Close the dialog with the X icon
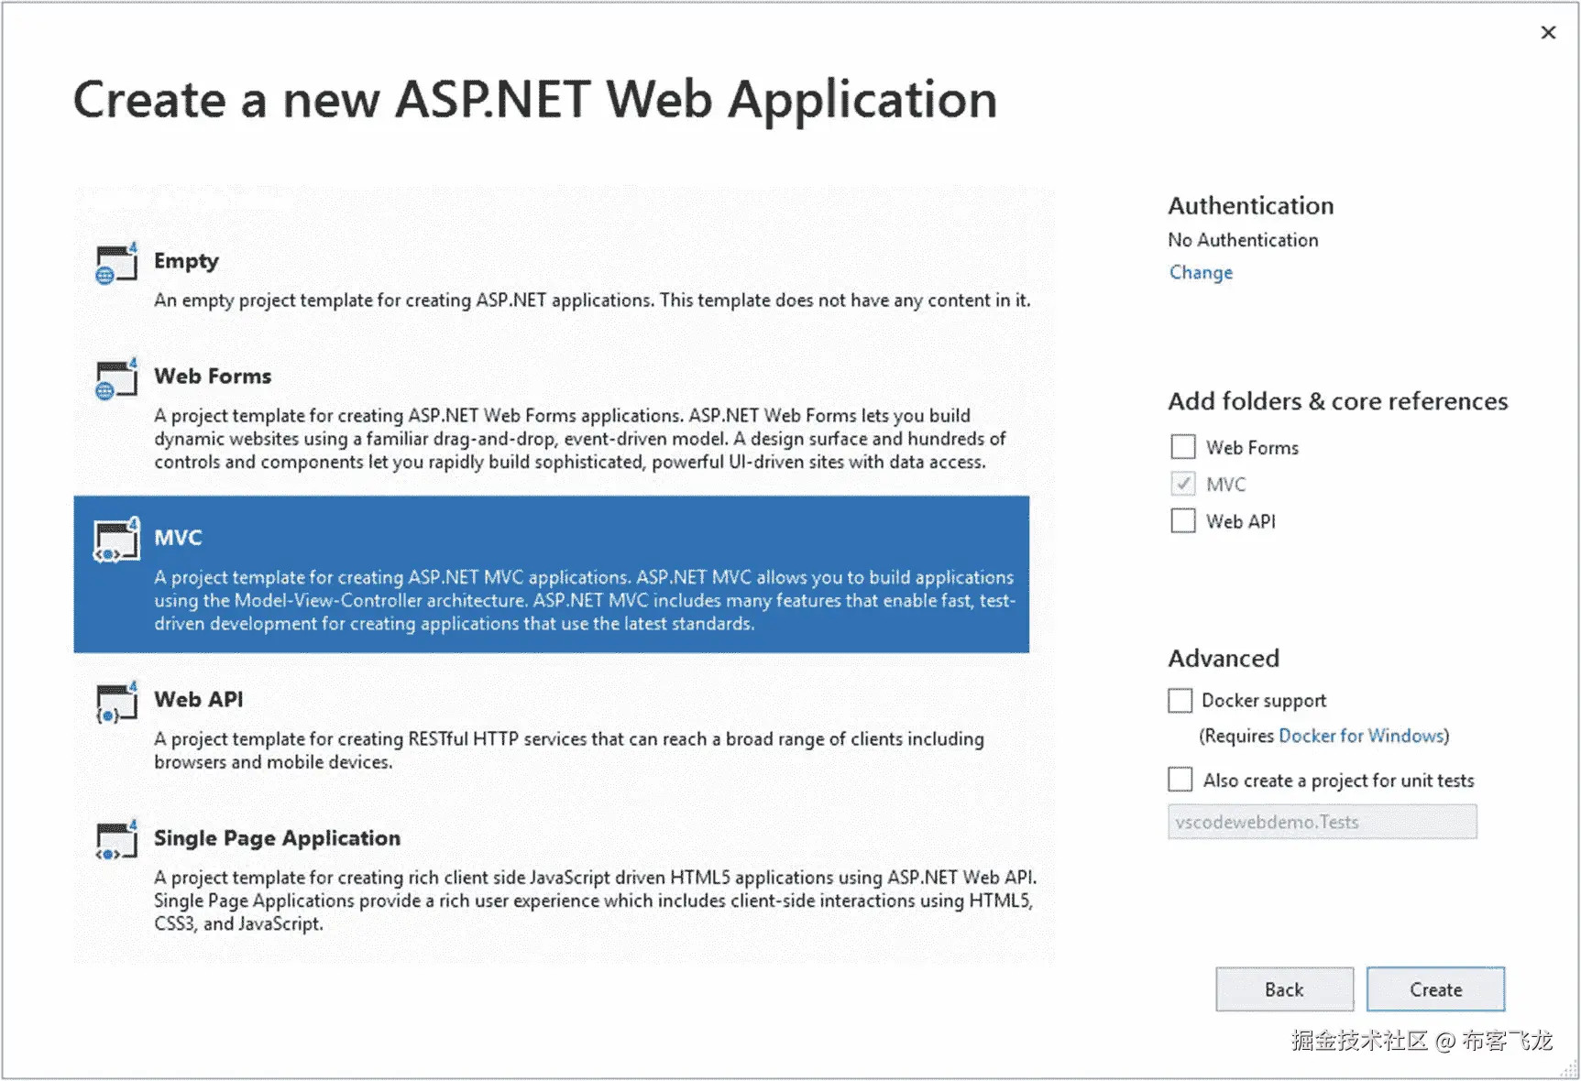Image resolution: width=1581 pixels, height=1081 pixels. pyautogui.click(x=1548, y=33)
